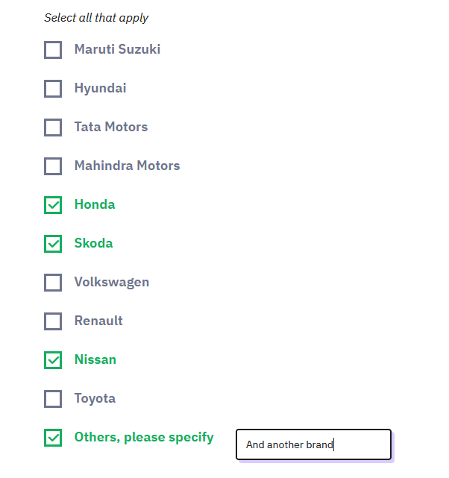Click the green Nissan label
Viewport: 449px width, 478px height.
(x=95, y=359)
